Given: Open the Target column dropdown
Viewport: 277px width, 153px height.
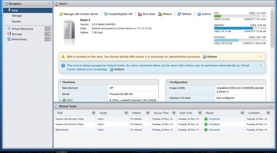Looking at the screenshot, I should 126,113.
